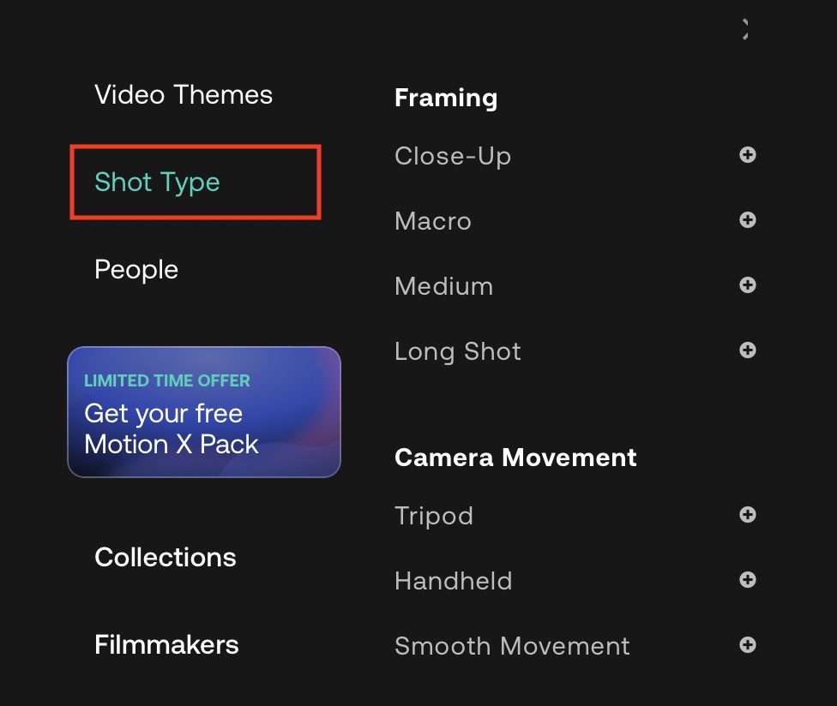This screenshot has height=706, width=837.
Task: Open the Video Themes category
Action: [x=184, y=94]
